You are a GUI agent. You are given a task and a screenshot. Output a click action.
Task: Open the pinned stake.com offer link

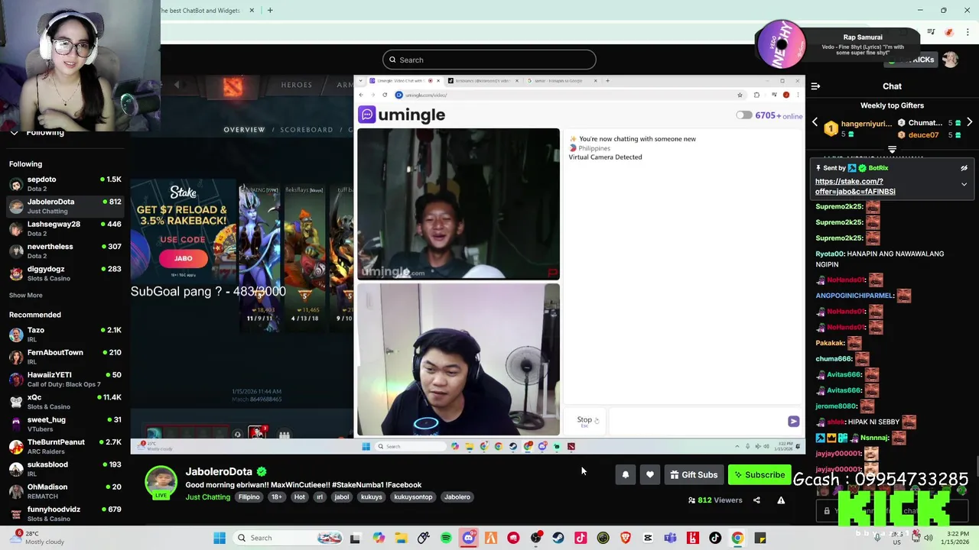tap(855, 186)
